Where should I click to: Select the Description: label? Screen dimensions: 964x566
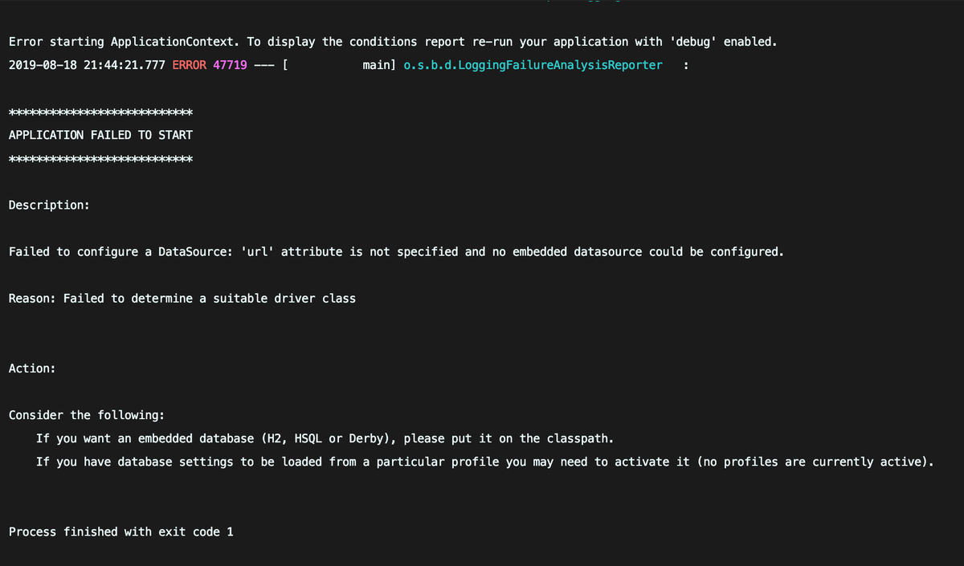point(49,205)
